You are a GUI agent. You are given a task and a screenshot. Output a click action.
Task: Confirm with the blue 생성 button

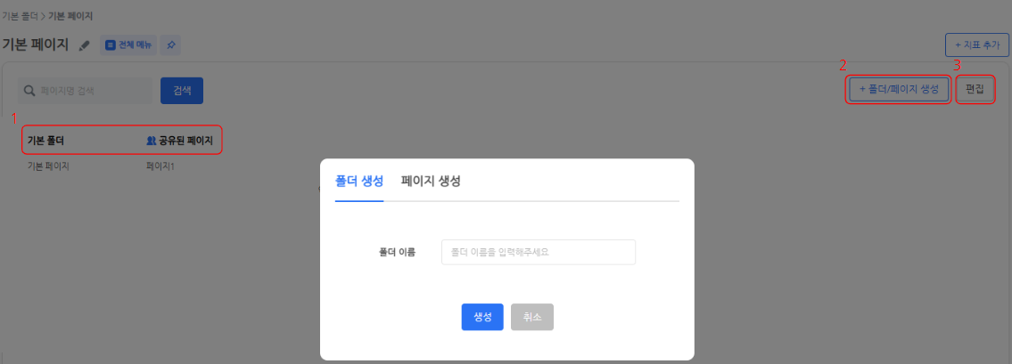coord(482,317)
